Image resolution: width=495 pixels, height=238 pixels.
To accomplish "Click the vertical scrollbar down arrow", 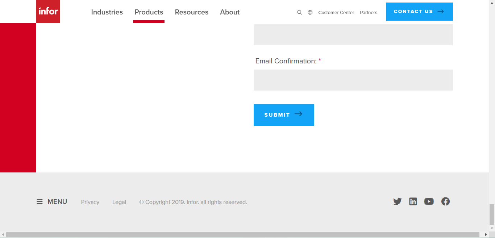I will pos(492,228).
